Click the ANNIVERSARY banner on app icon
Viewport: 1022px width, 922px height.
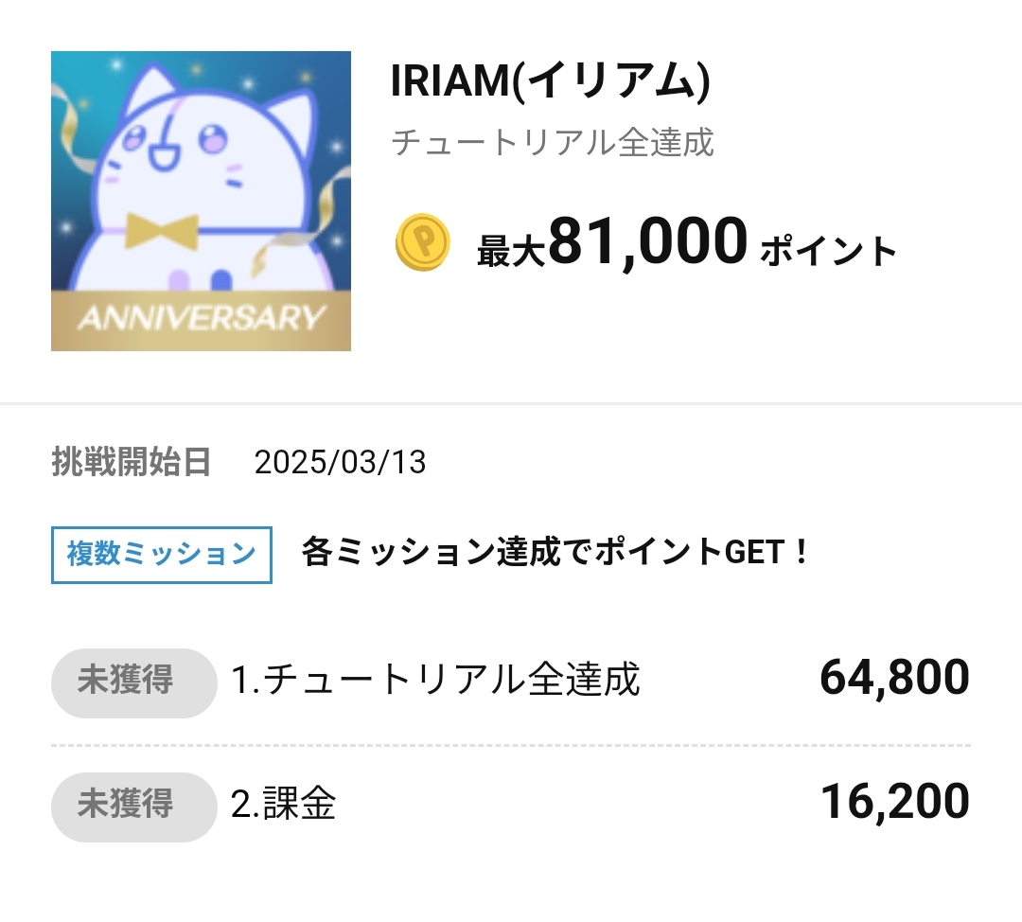click(x=201, y=320)
